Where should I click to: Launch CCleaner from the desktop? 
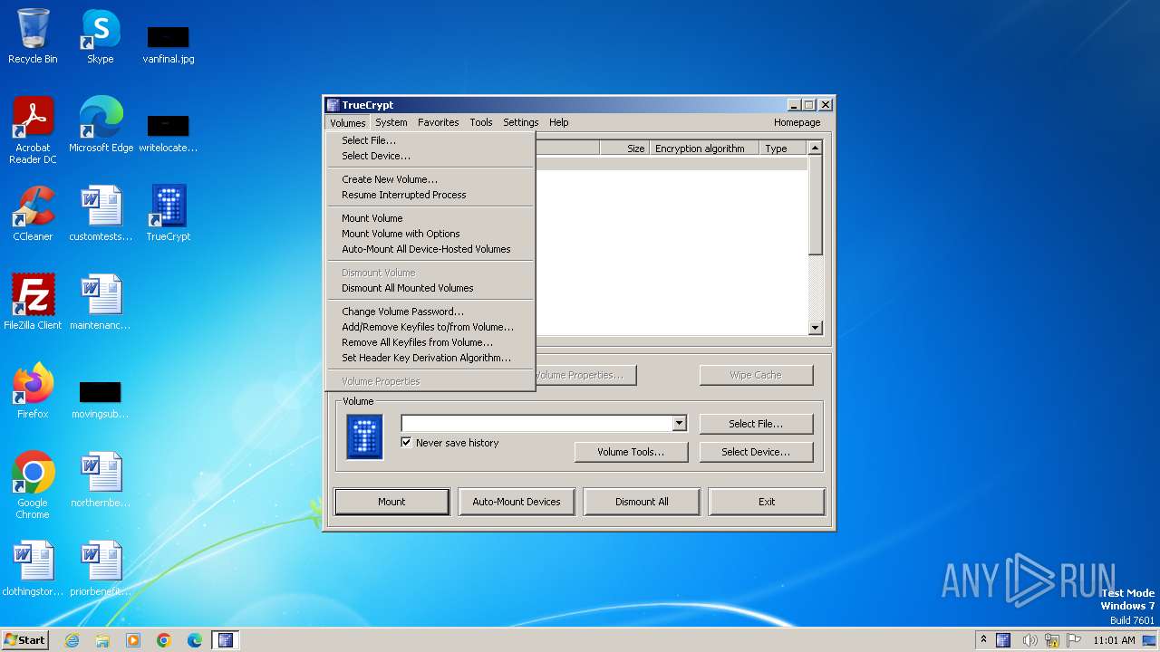(x=33, y=214)
